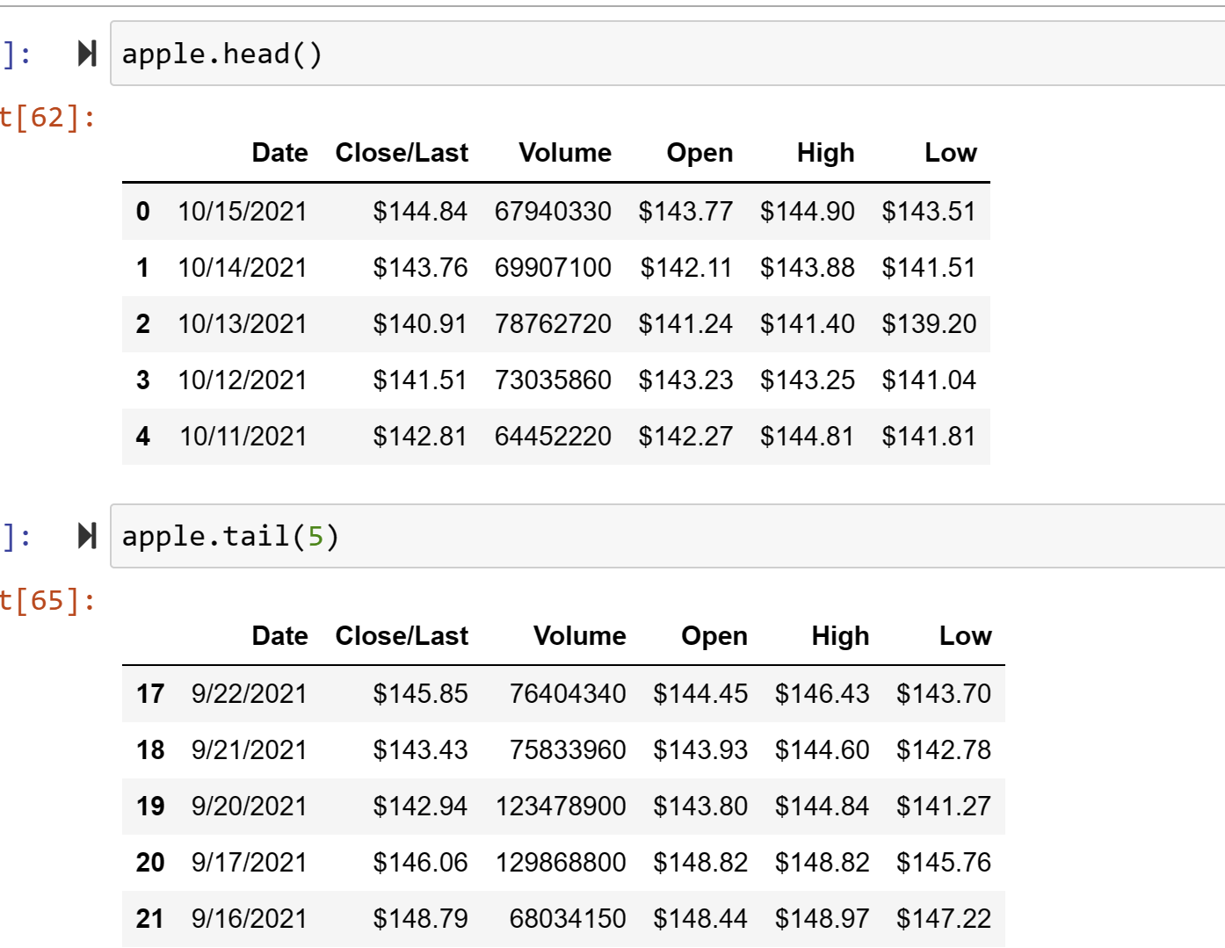Click inside the apple.tail(5) code input

point(668,536)
